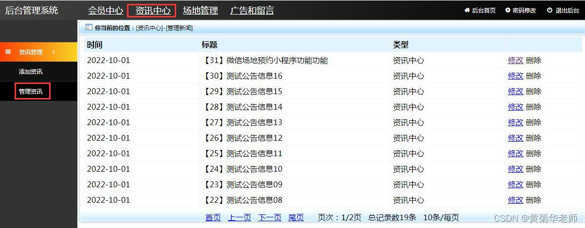The width and height of the screenshot is (585, 228).
Task: Edit the 【26】测试公告信息12 row
Action: coord(515,138)
